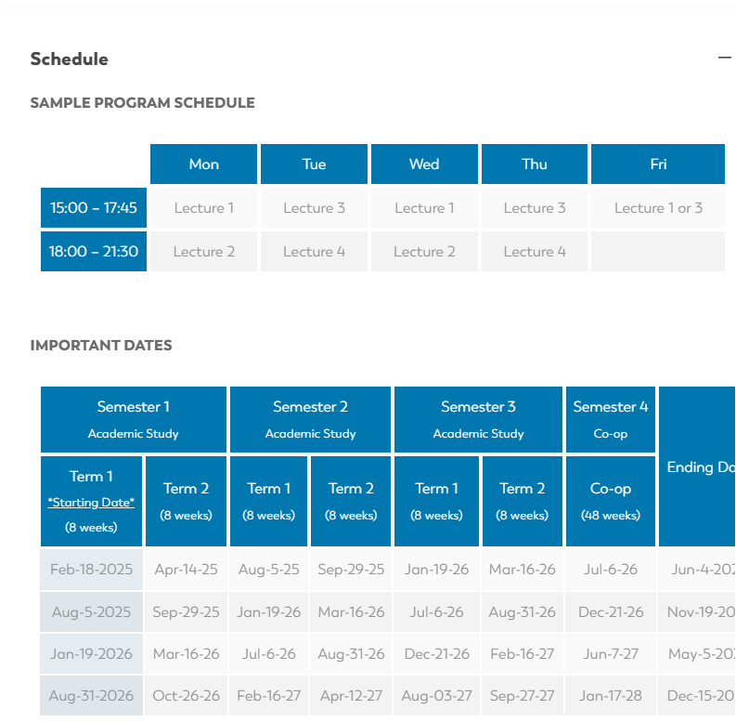Select the Aug-31-2026 starting date cell
Image resolution: width=736 pixels, height=722 pixels.
pyautogui.click(x=91, y=696)
